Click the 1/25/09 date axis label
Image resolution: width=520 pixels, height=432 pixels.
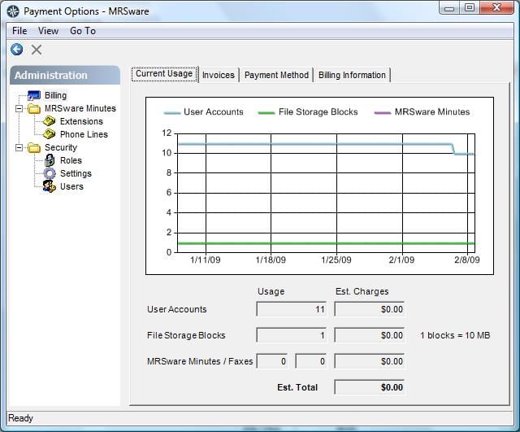336,260
